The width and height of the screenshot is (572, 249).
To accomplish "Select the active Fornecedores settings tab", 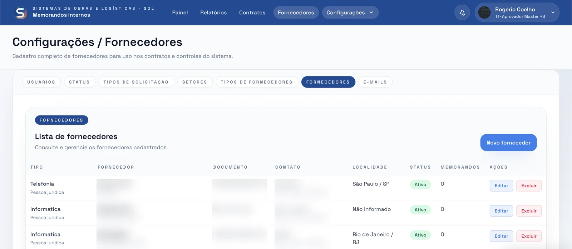I will [328, 82].
